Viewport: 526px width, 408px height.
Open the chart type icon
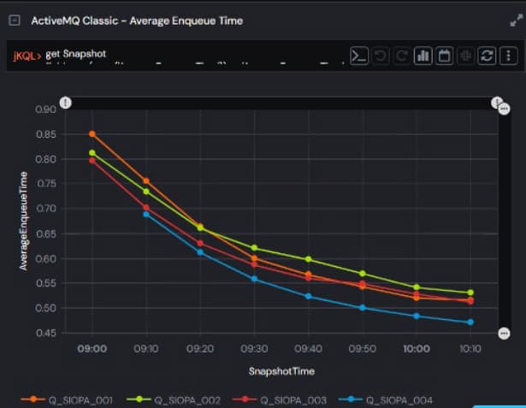pyautogui.click(x=423, y=56)
